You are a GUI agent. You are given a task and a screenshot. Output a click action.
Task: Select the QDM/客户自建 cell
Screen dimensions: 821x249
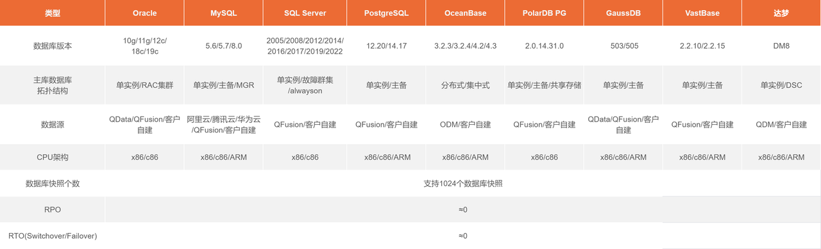pos(781,125)
